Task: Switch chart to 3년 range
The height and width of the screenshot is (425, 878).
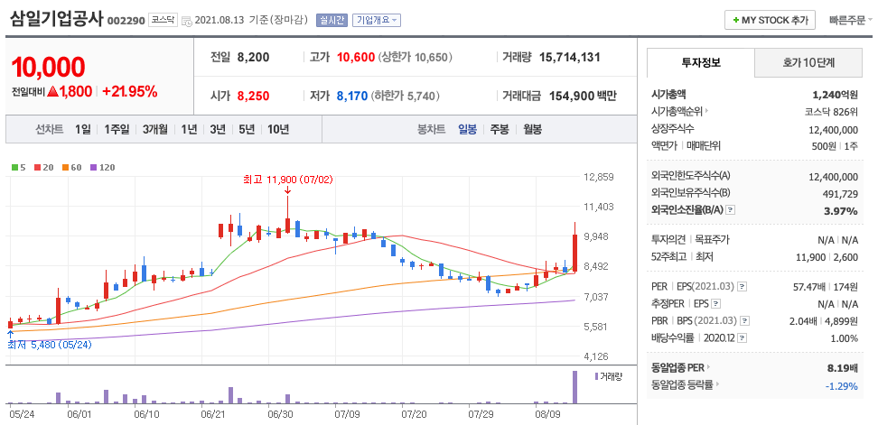Action: coord(218,130)
